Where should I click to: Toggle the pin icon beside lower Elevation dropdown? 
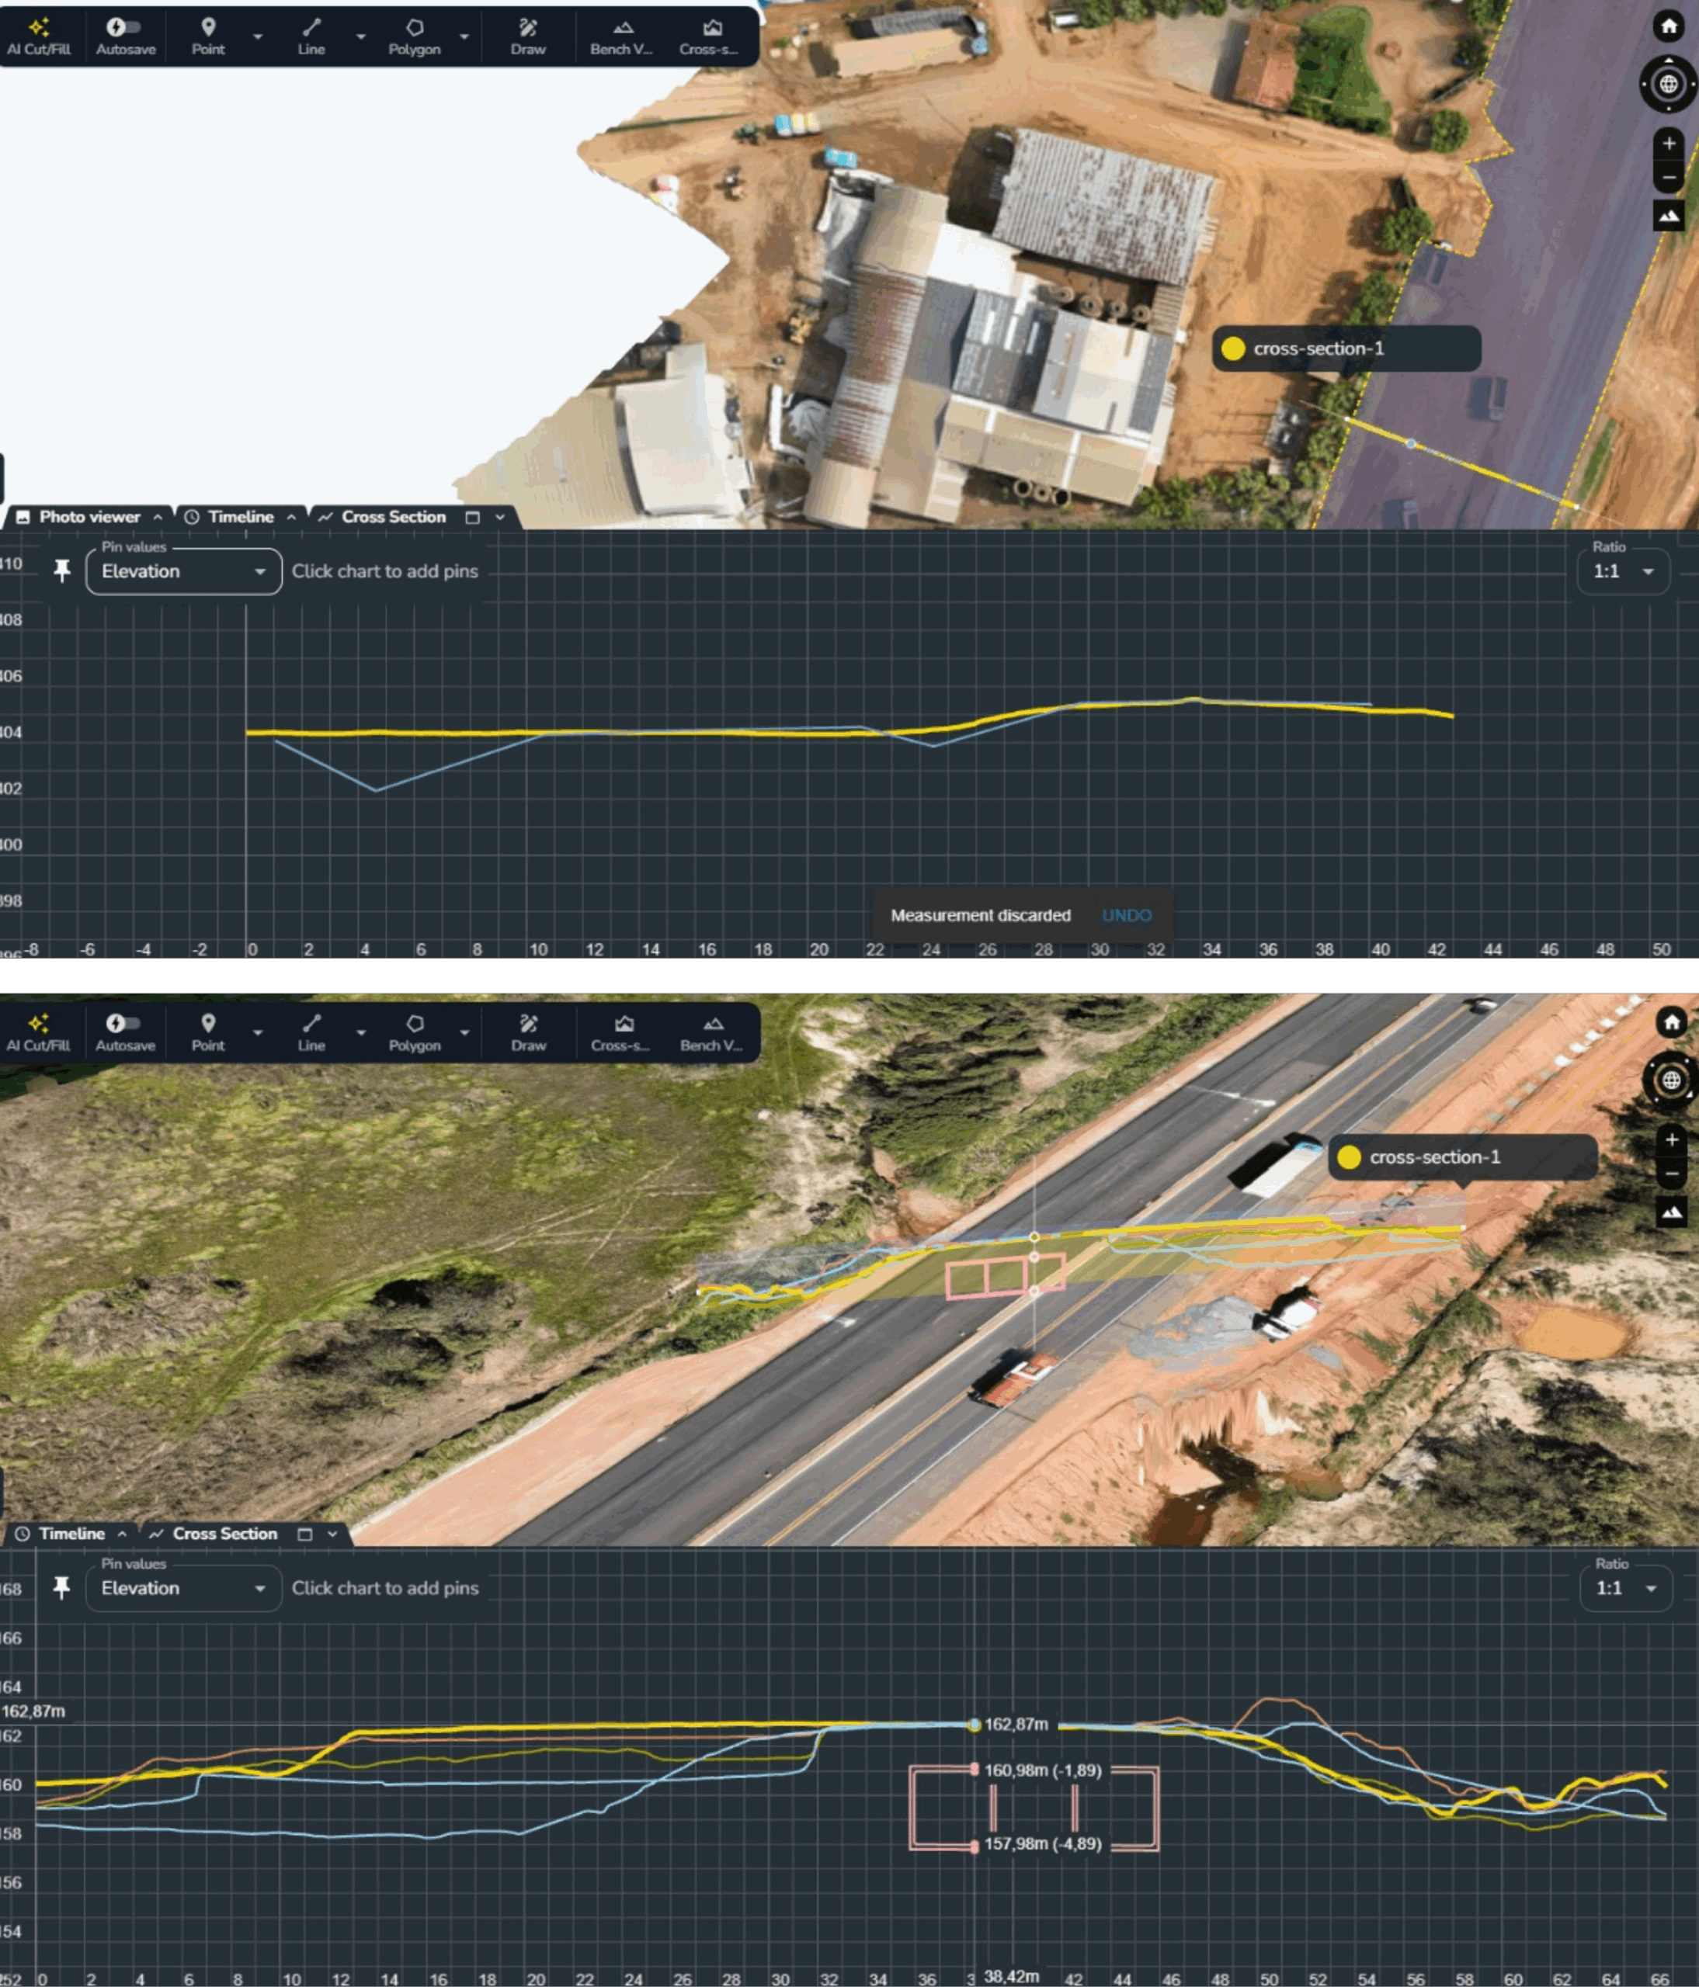61,1588
